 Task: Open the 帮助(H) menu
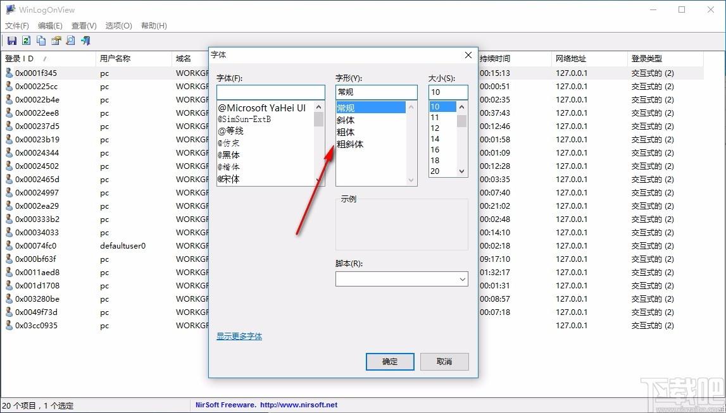tap(154, 26)
